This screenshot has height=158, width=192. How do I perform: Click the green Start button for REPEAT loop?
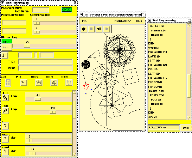(7, 42)
